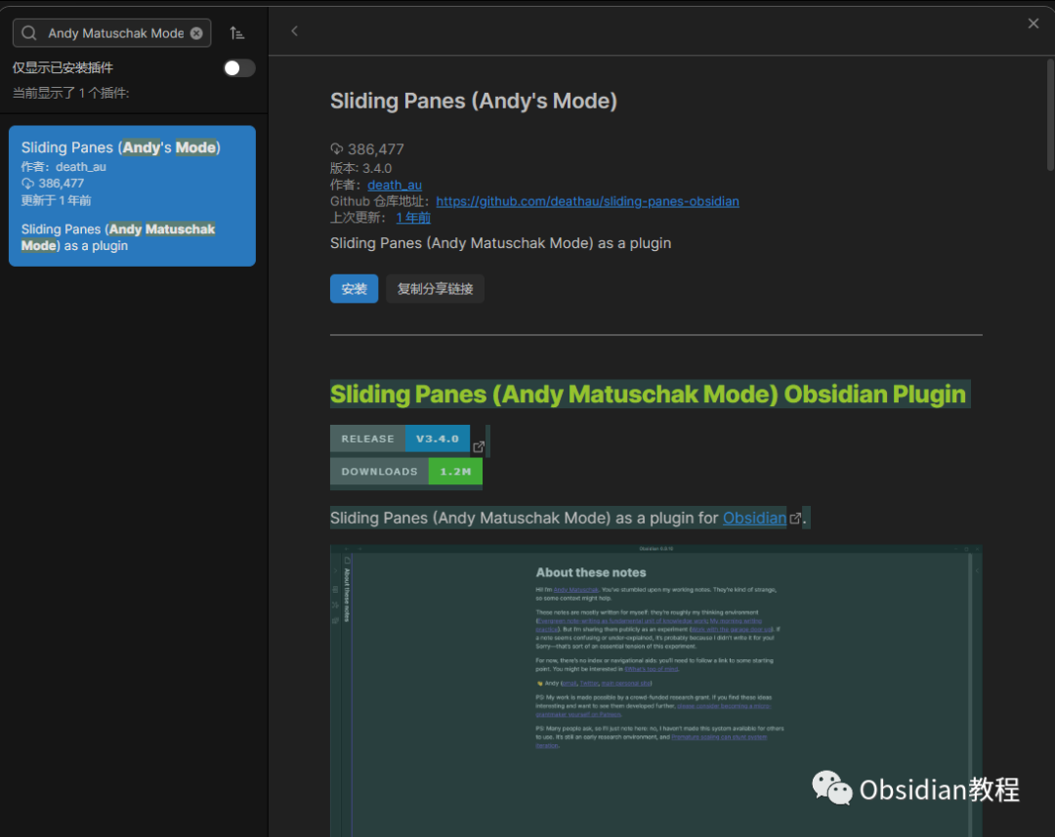Focus the plugin search field
Image resolution: width=1055 pixels, height=837 pixels.
coord(111,33)
